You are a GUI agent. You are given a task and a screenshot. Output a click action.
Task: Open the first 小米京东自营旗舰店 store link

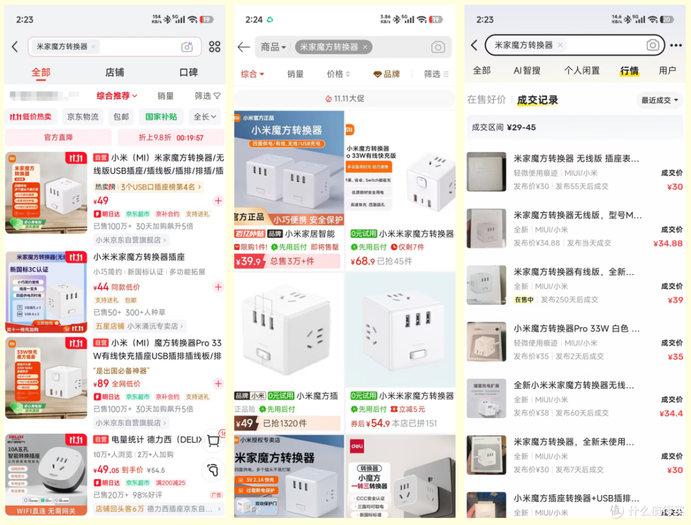click(x=131, y=240)
